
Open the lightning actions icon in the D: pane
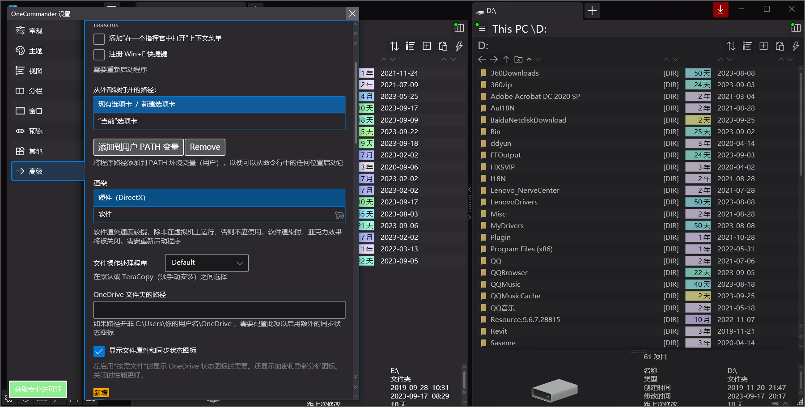click(x=796, y=46)
